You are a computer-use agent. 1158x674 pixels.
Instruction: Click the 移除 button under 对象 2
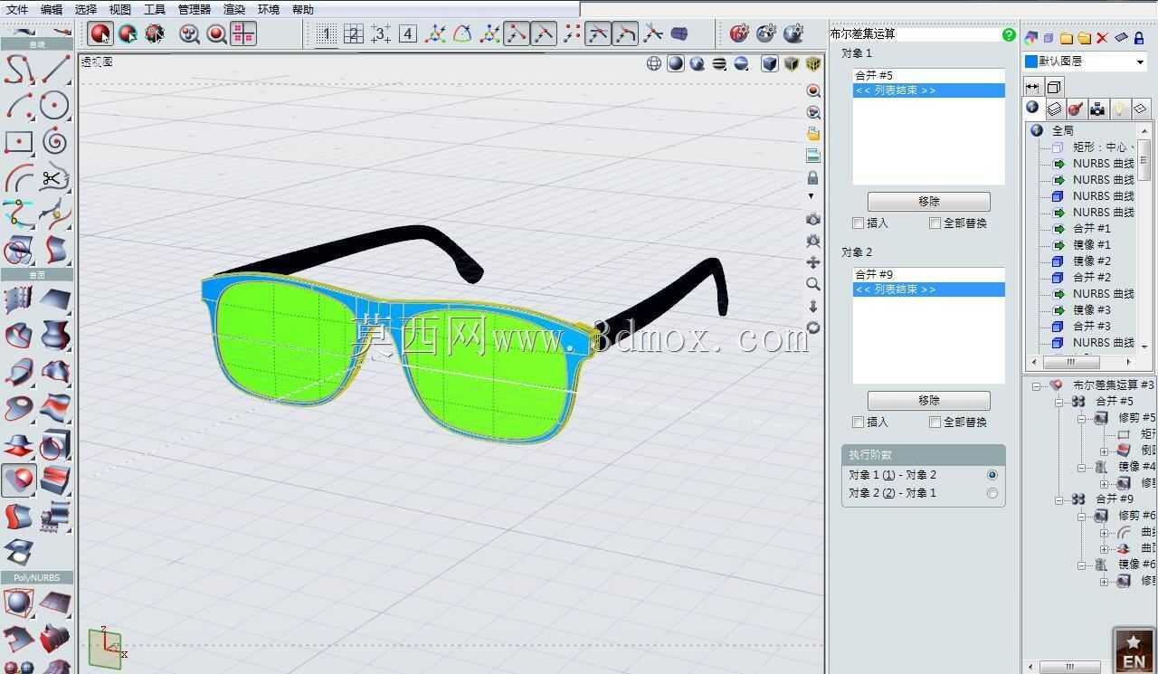point(929,400)
